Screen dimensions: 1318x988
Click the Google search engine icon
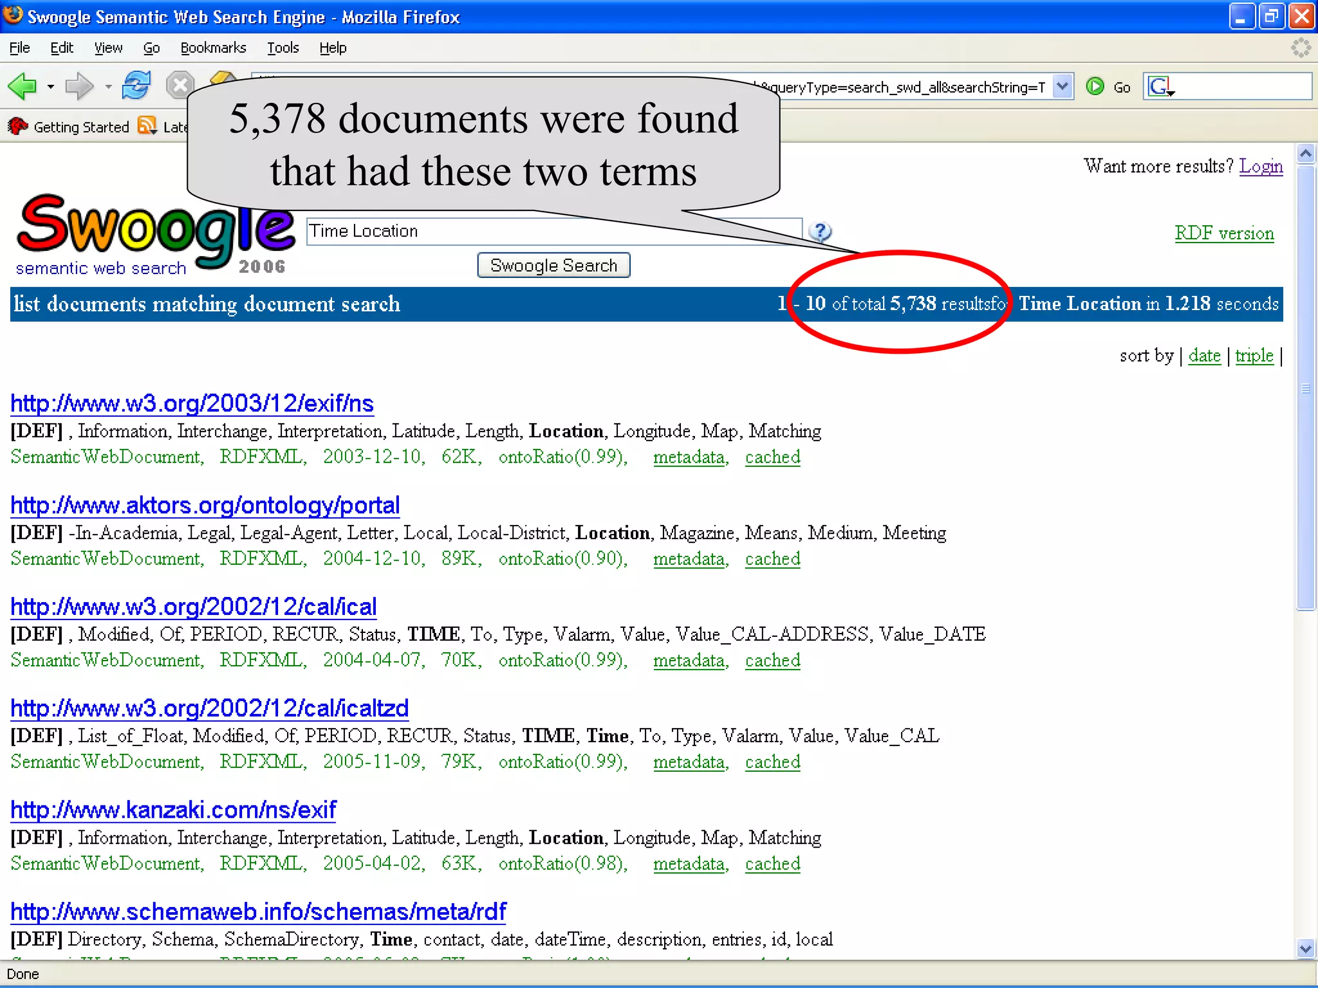pyautogui.click(x=1160, y=86)
